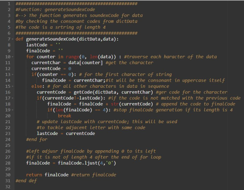Click 'currentChar;' on line 14

pos(89,80)
